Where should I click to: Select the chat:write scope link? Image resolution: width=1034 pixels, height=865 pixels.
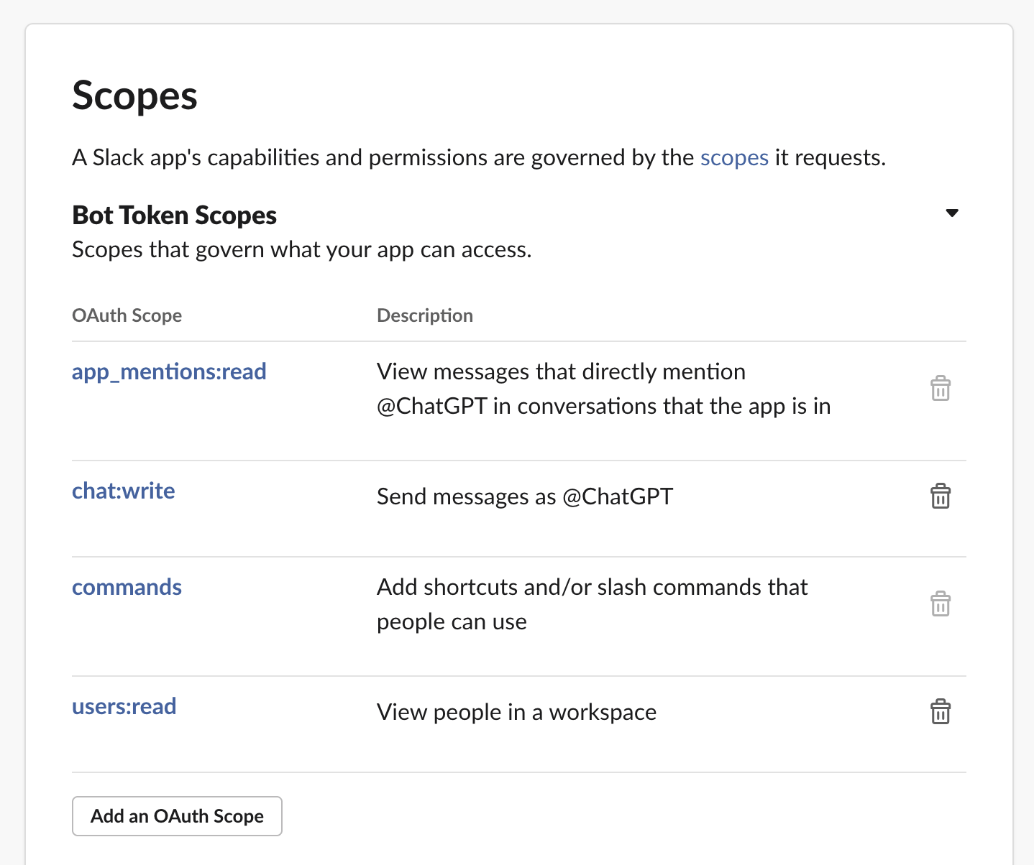coord(123,491)
